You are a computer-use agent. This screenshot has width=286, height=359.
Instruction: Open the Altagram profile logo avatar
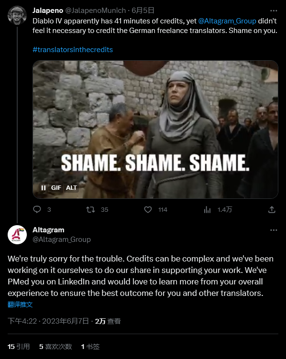(17, 235)
